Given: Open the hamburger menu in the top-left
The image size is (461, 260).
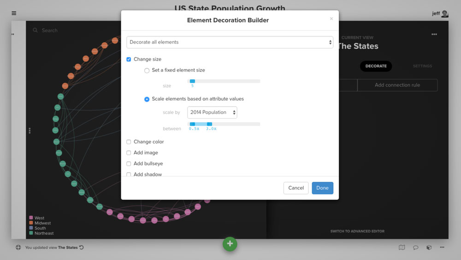Looking at the screenshot, I should click(x=14, y=13).
